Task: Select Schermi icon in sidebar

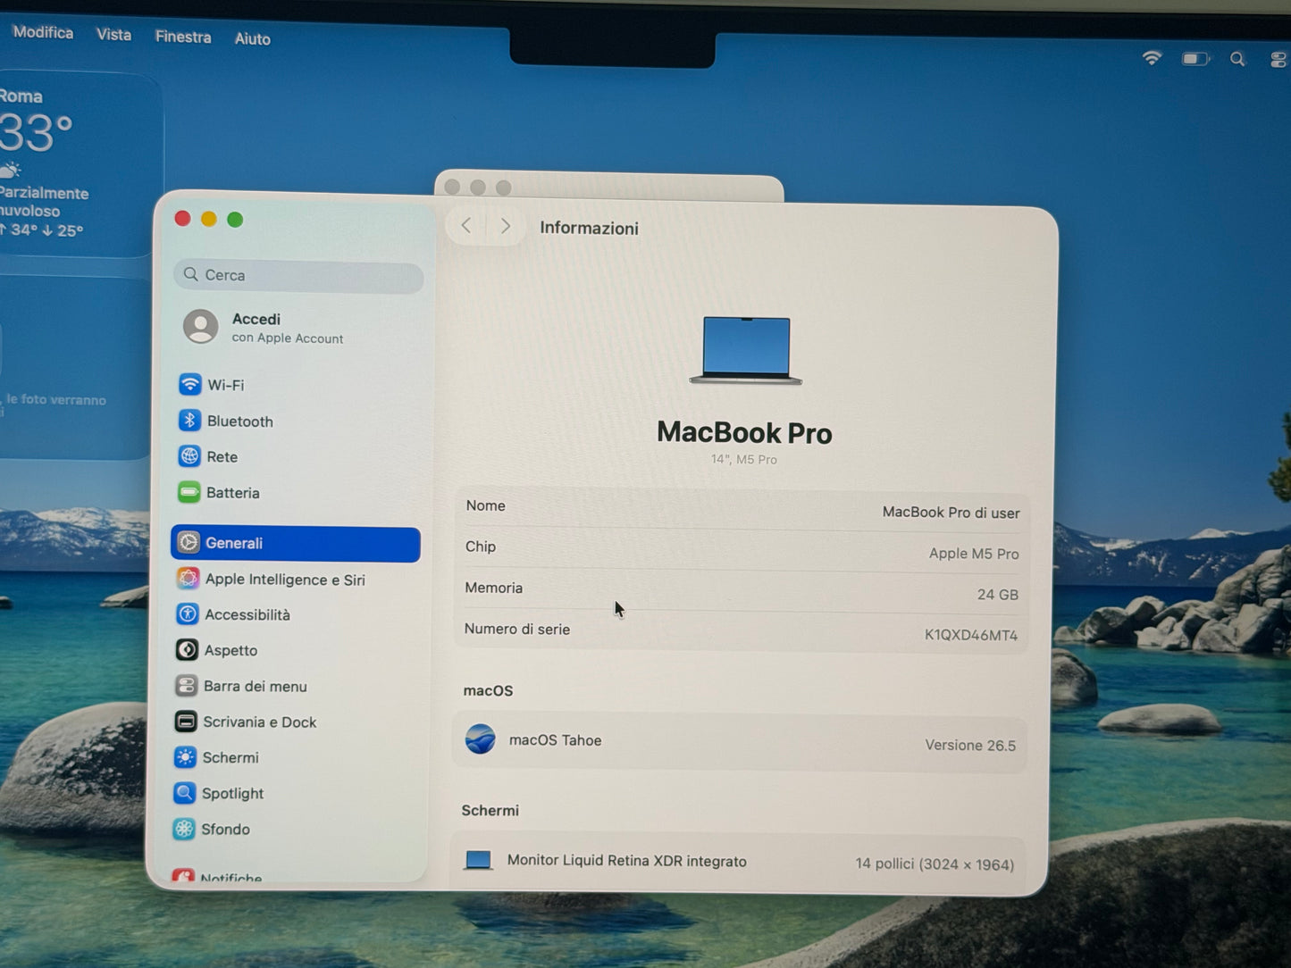Action: pos(185,757)
